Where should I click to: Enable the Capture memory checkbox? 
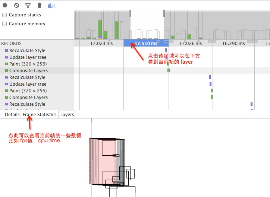point(4,24)
